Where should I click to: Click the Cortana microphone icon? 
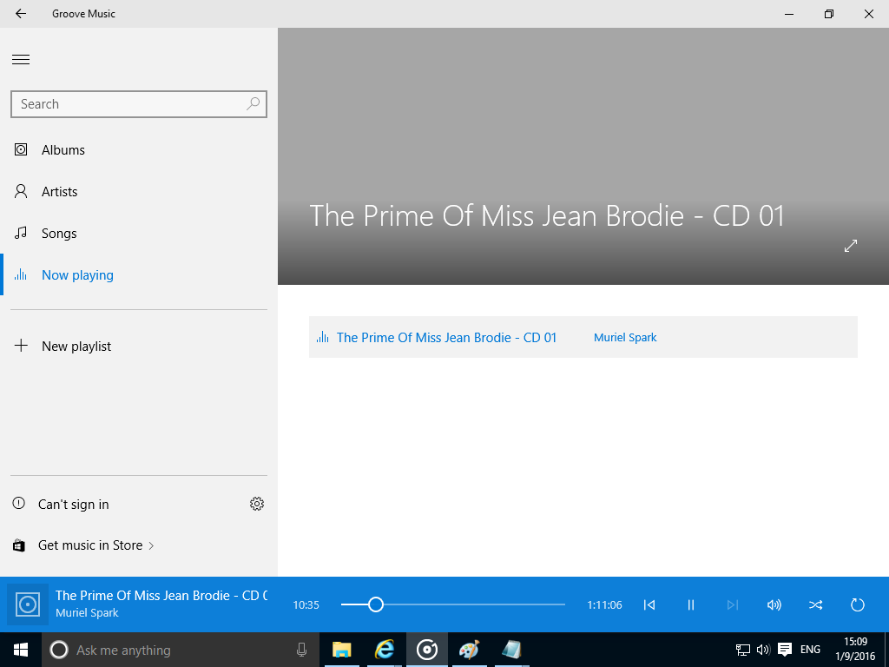[301, 650]
